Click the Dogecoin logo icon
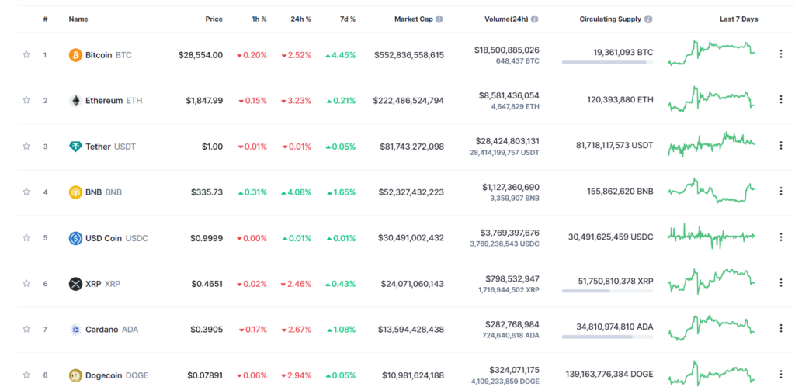This screenshot has height=387, width=795. [75, 375]
